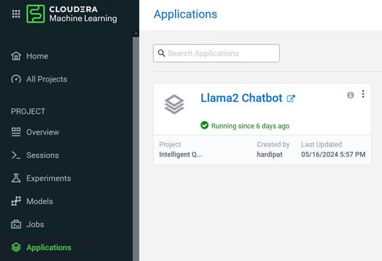The image size is (382, 261).
Task: Click the sidebar vertical scrollbar
Action: 136,149
